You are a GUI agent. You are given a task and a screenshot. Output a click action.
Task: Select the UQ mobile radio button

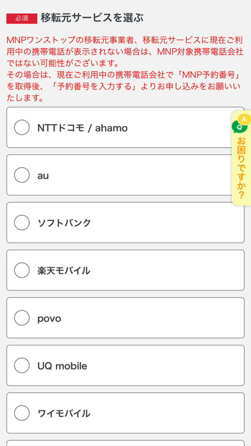[21, 365]
